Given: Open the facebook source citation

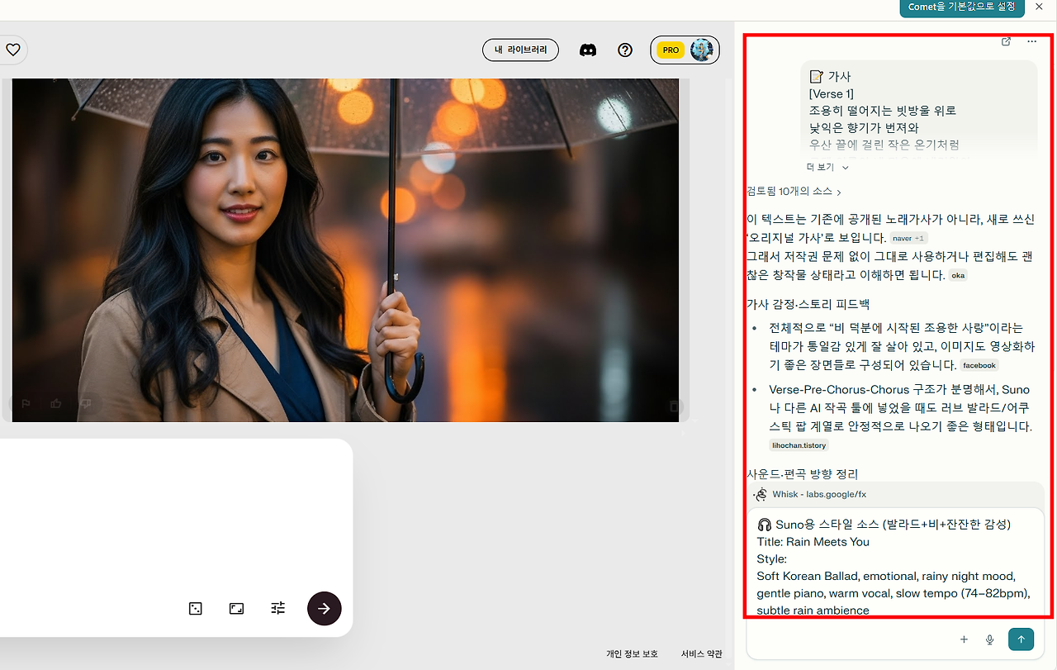Looking at the screenshot, I should click(979, 365).
